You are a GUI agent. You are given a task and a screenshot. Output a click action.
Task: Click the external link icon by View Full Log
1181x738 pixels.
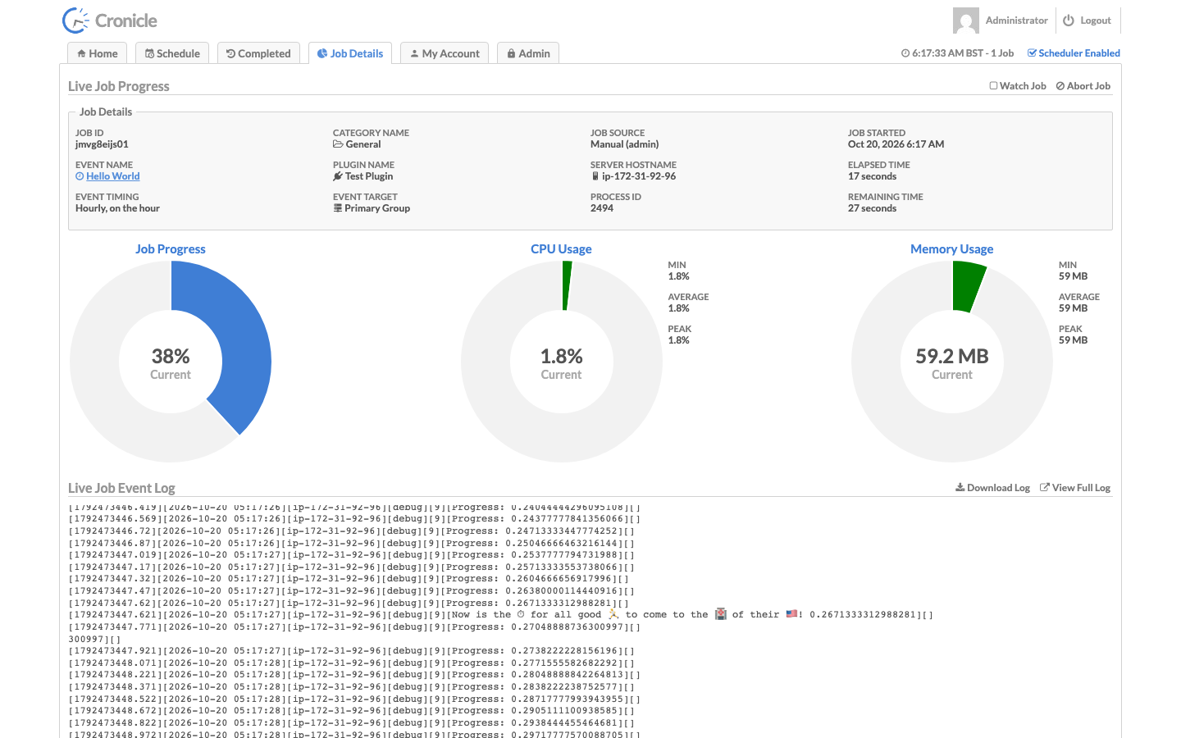tap(1045, 487)
